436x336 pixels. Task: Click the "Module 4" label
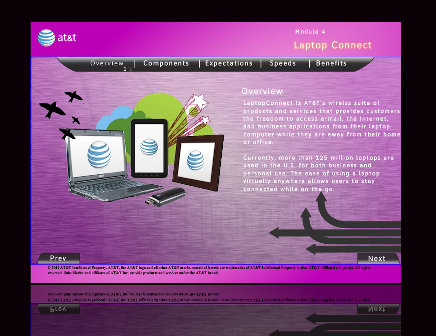tap(310, 32)
